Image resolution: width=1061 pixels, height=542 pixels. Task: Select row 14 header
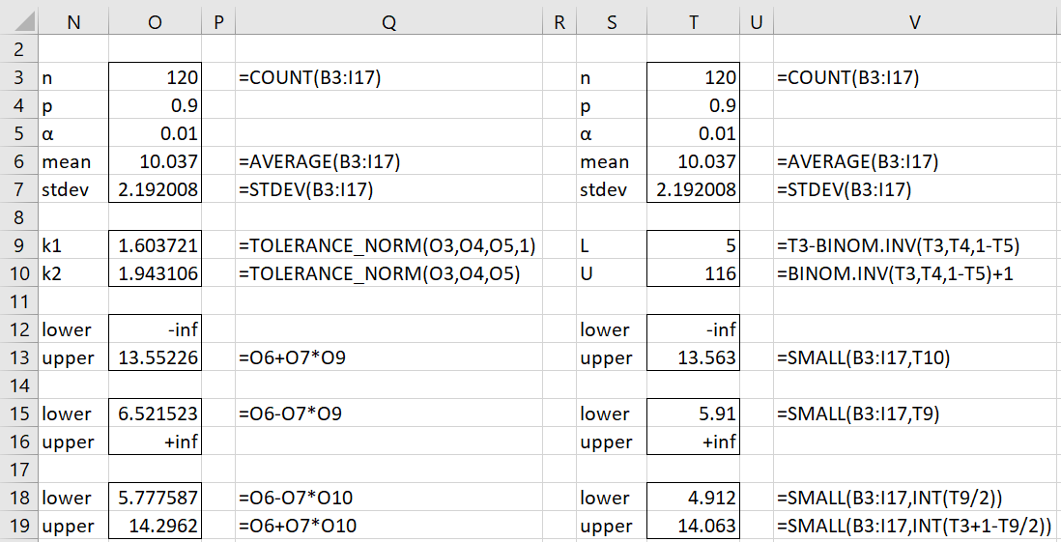pos(19,385)
